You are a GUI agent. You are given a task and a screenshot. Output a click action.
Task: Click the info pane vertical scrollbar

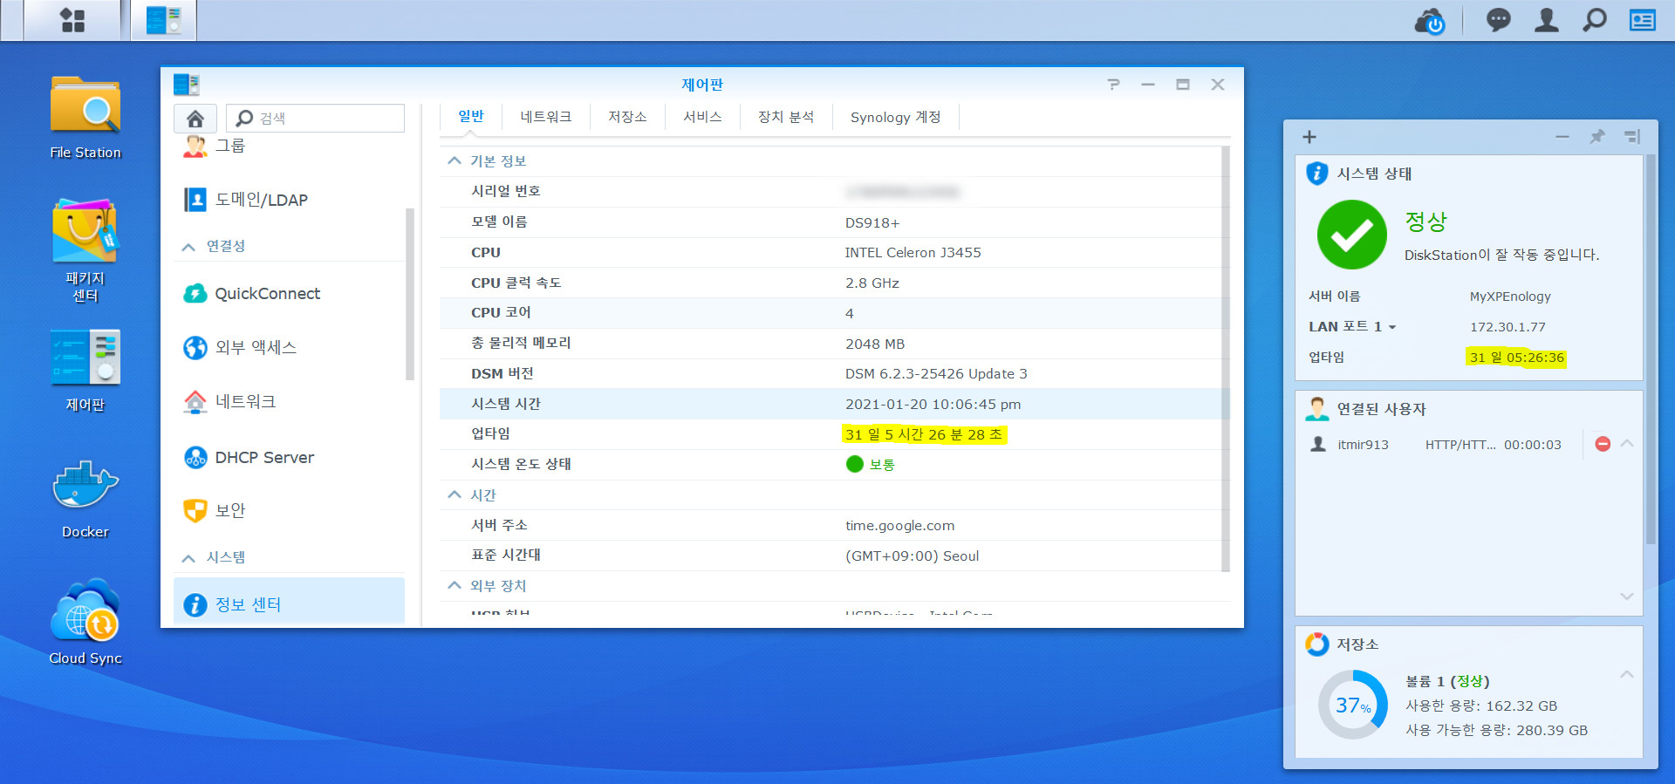coord(1226,358)
